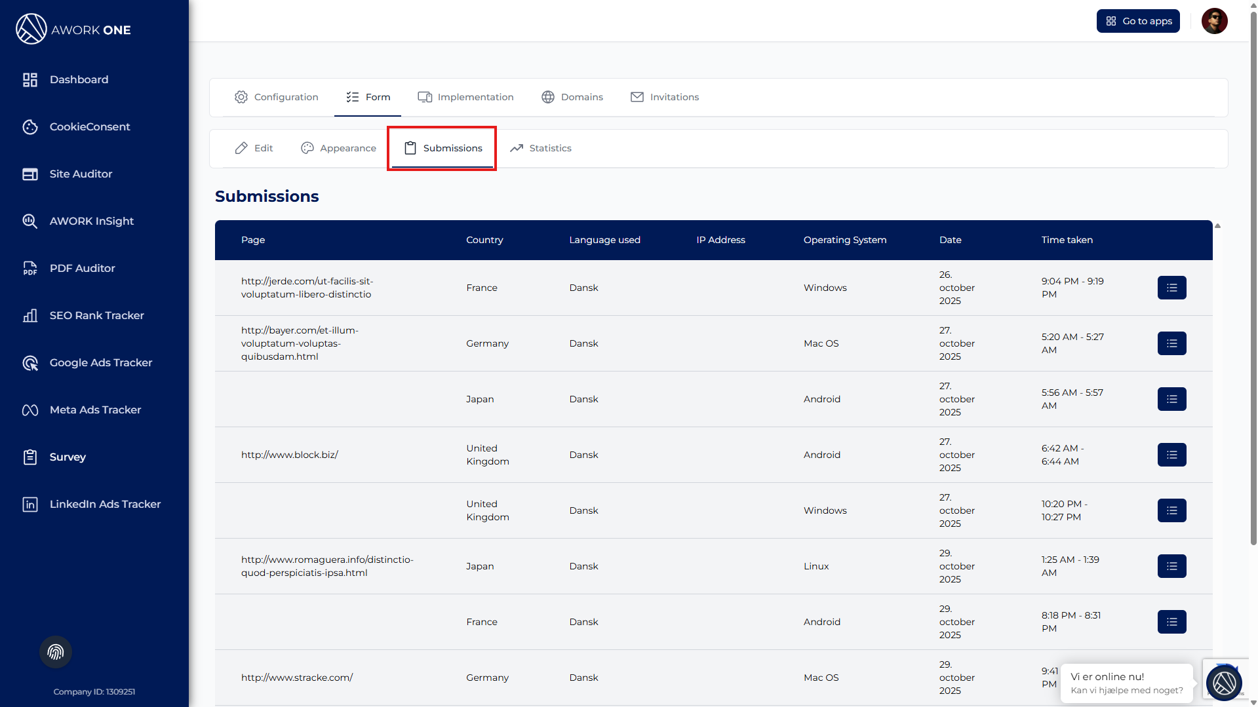Open the Appearance sub-tab

pyautogui.click(x=339, y=148)
